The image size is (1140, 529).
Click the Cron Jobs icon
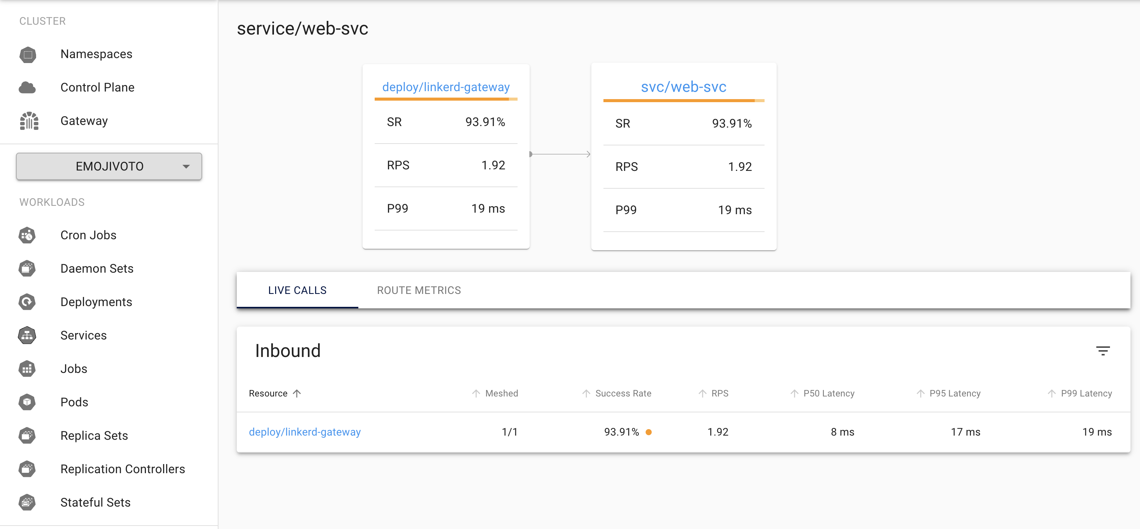27,235
